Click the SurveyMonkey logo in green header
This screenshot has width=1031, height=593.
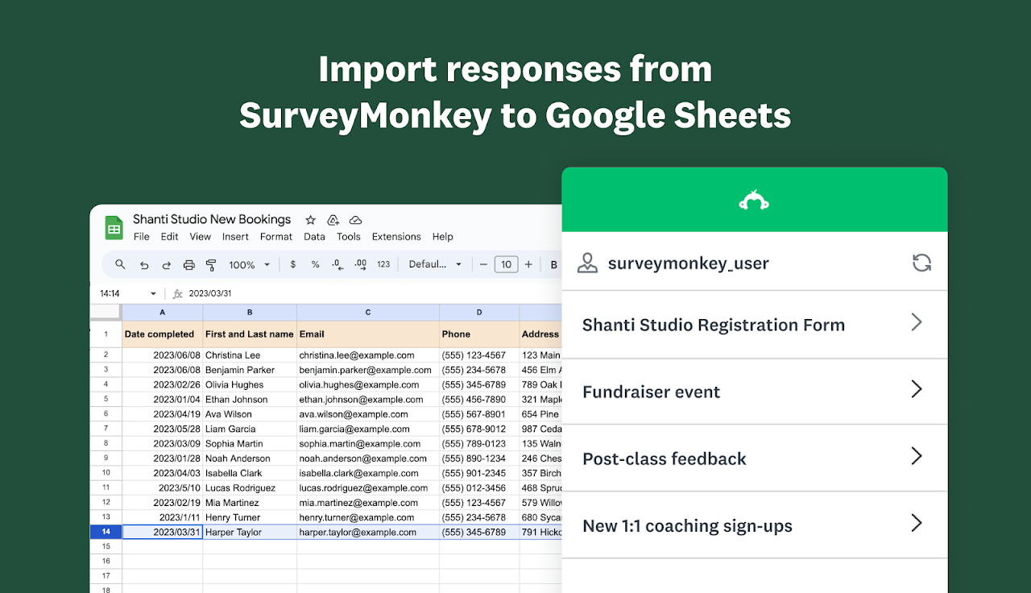pyautogui.click(x=754, y=200)
